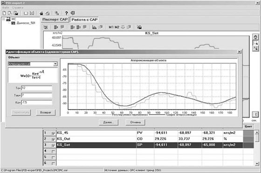This screenshot has height=173, width=261.
Task: Select the Работа с САР tab
Action: (84, 20)
